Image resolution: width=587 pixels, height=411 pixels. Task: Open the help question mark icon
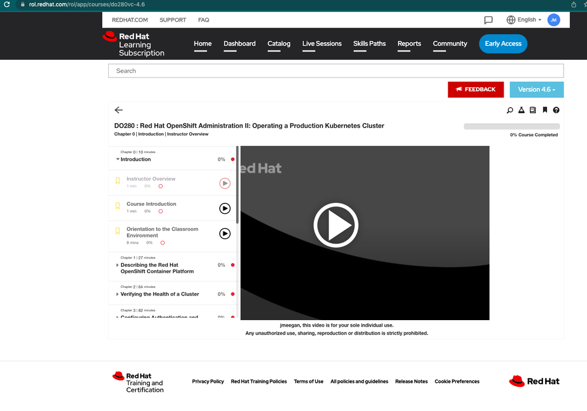556,110
